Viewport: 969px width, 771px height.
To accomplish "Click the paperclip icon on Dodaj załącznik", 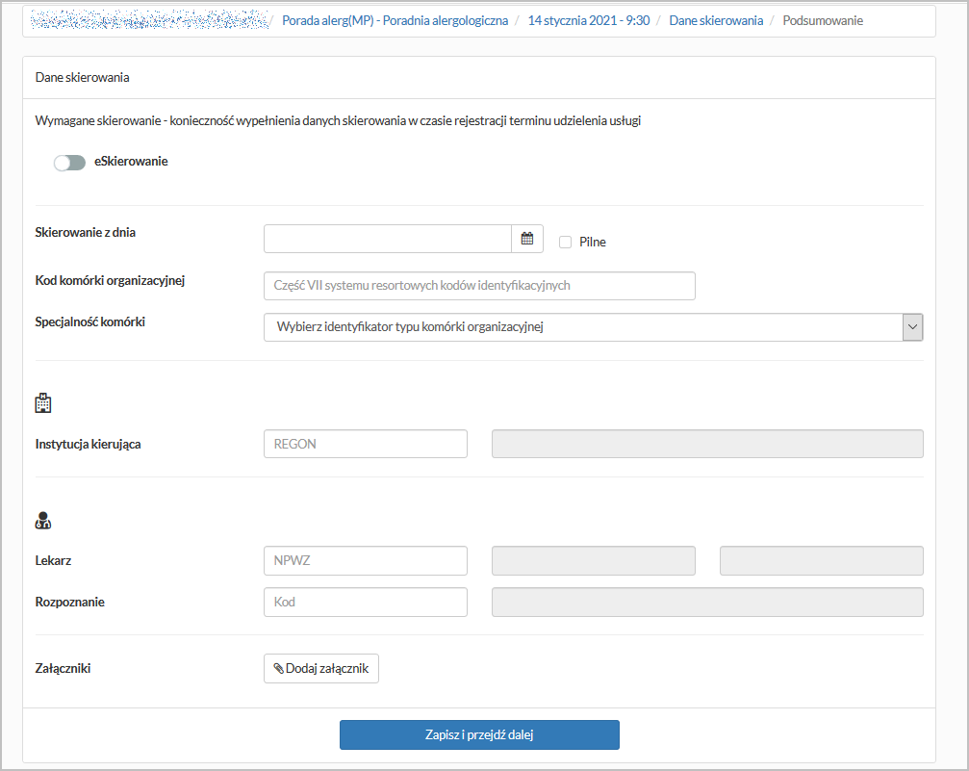I will click(x=277, y=668).
